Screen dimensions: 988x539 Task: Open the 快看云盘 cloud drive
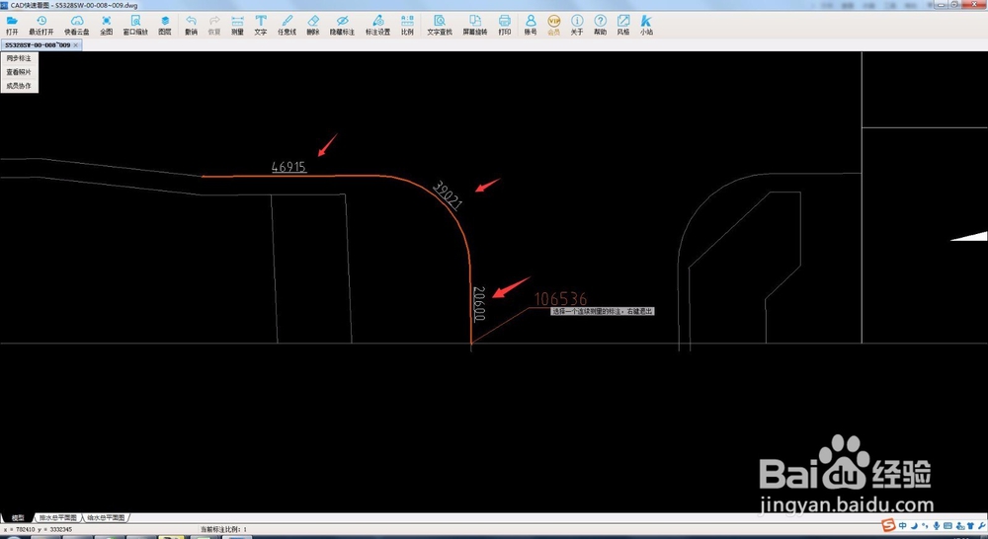[77, 26]
